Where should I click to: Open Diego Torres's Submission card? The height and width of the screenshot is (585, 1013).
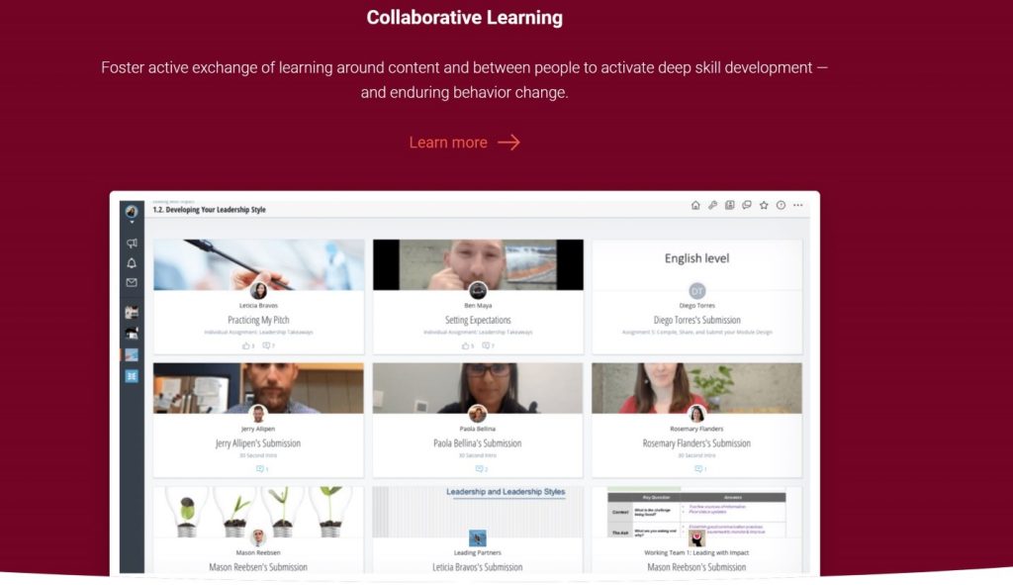click(697, 297)
